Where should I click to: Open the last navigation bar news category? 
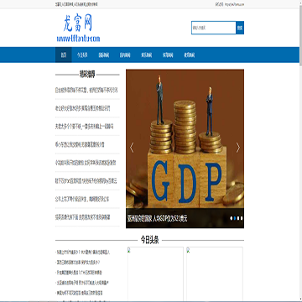coord(190,55)
